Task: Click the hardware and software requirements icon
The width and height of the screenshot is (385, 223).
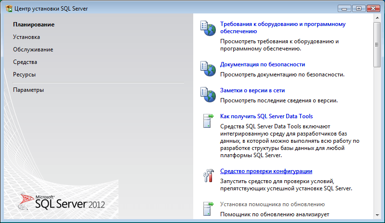Action: [207, 29]
